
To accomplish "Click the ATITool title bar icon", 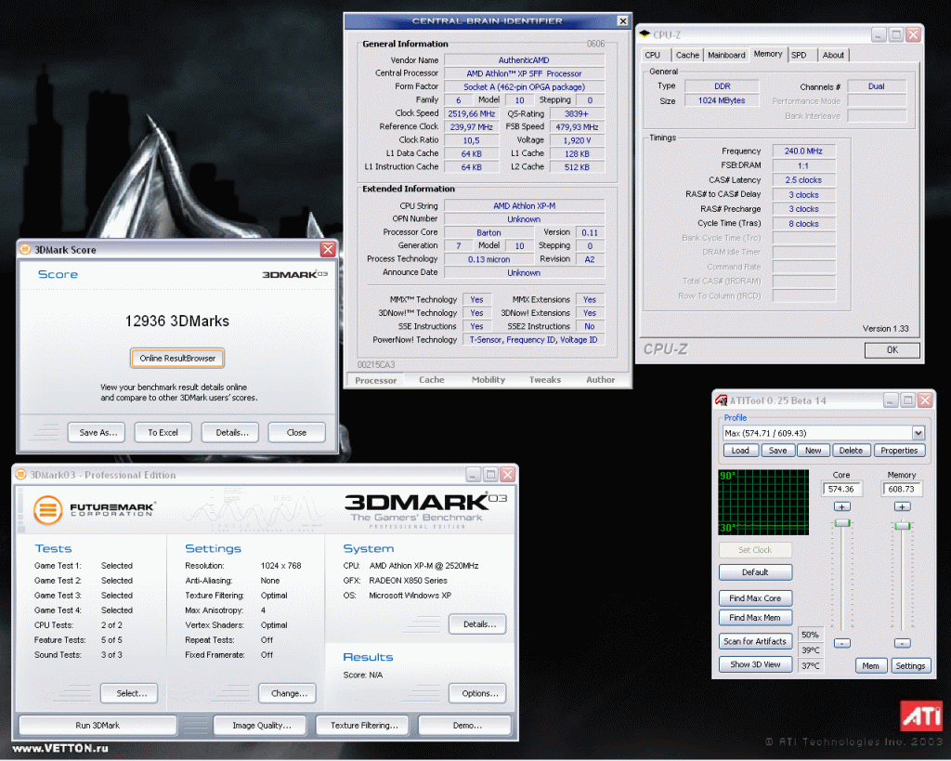I will tap(721, 400).
